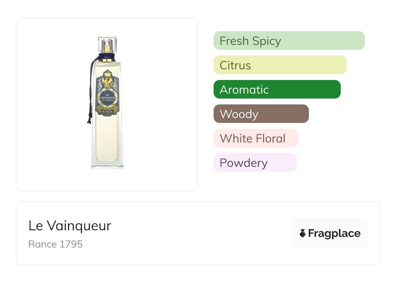Click the dark green Aromatic accord bar

point(277,89)
